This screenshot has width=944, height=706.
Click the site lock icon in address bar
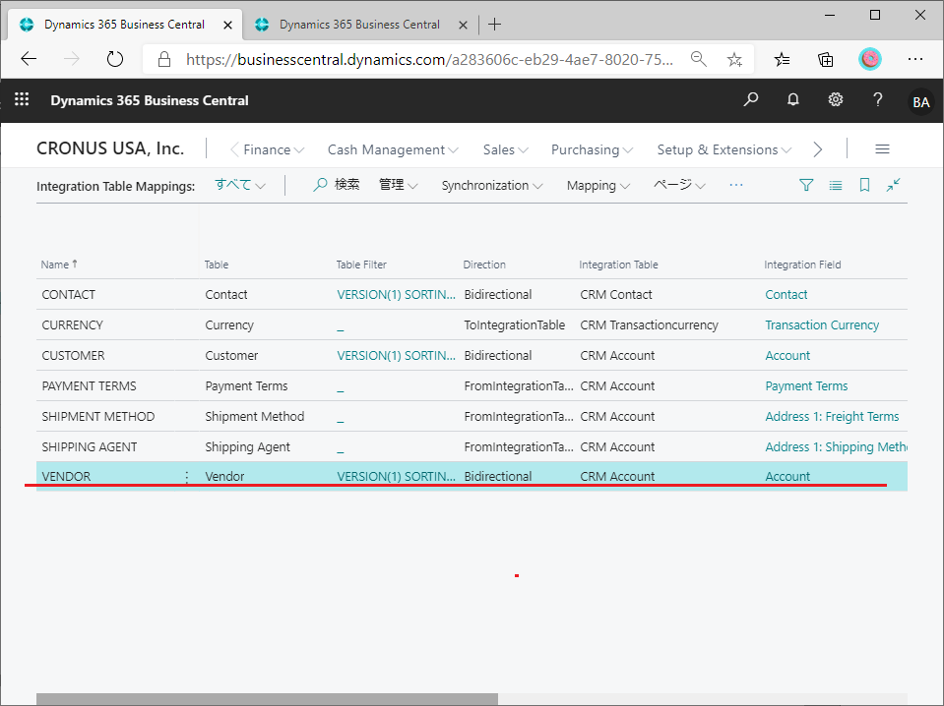pyautogui.click(x=163, y=59)
